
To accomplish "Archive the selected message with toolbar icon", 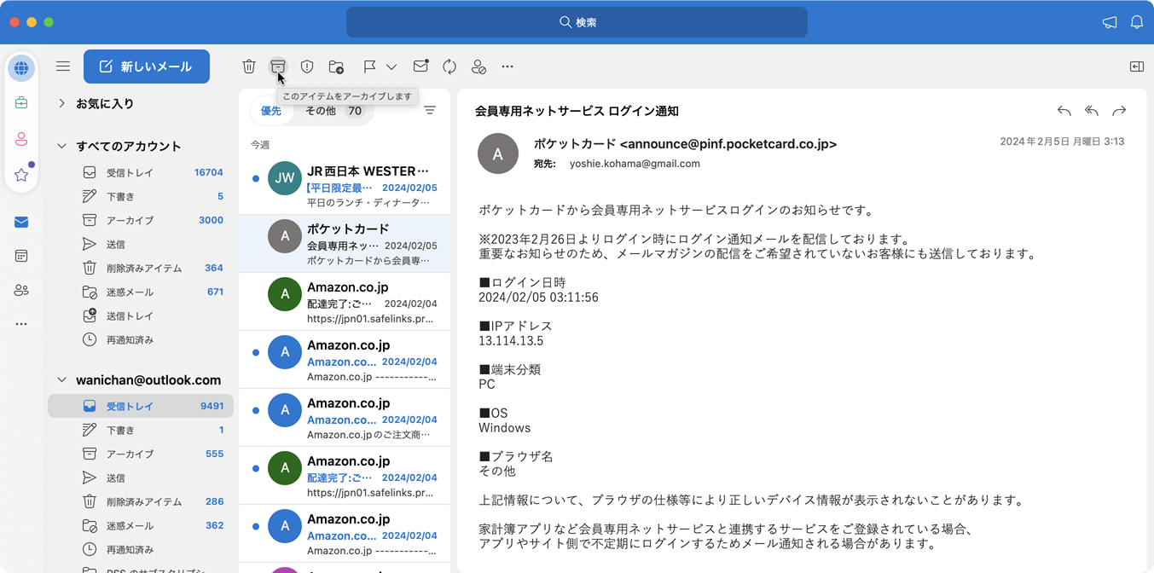I will pyautogui.click(x=278, y=67).
